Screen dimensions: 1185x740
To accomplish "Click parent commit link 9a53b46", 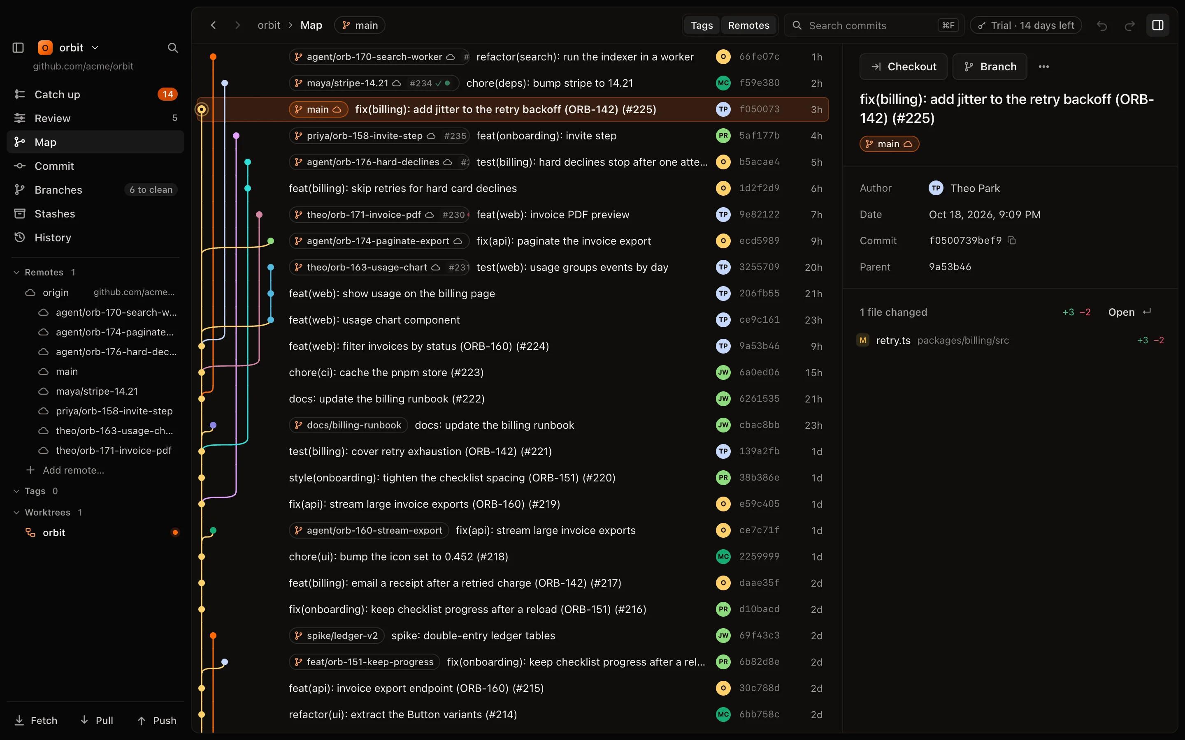I will pyautogui.click(x=950, y=267).
